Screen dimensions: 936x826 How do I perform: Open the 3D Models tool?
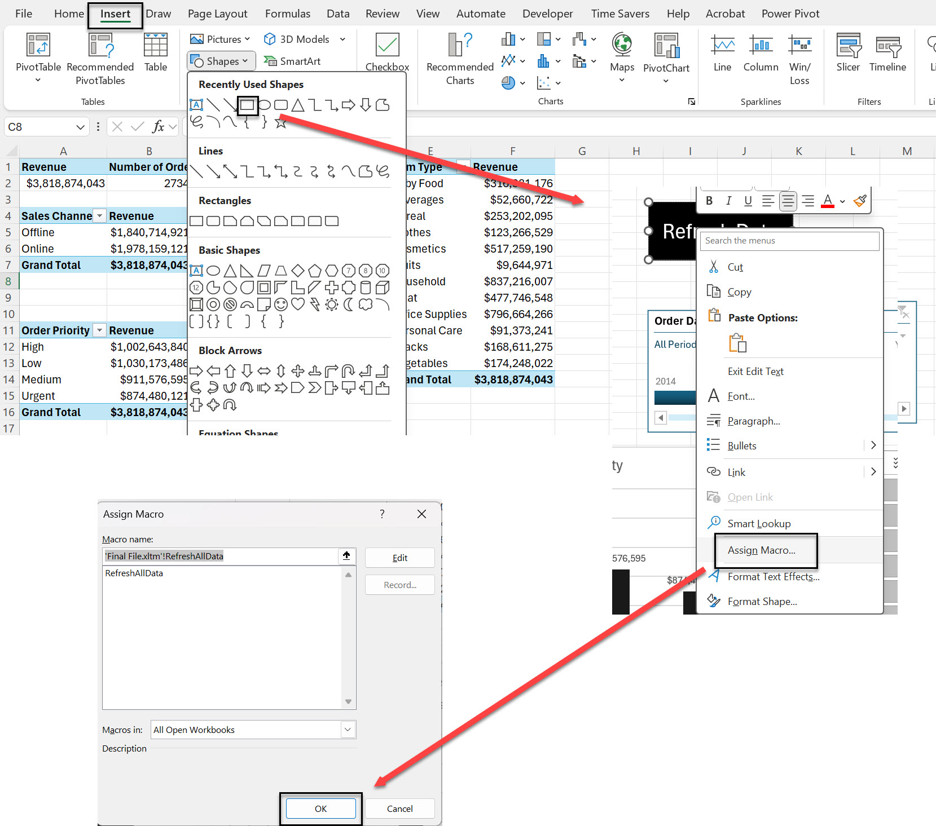point(298,39)
